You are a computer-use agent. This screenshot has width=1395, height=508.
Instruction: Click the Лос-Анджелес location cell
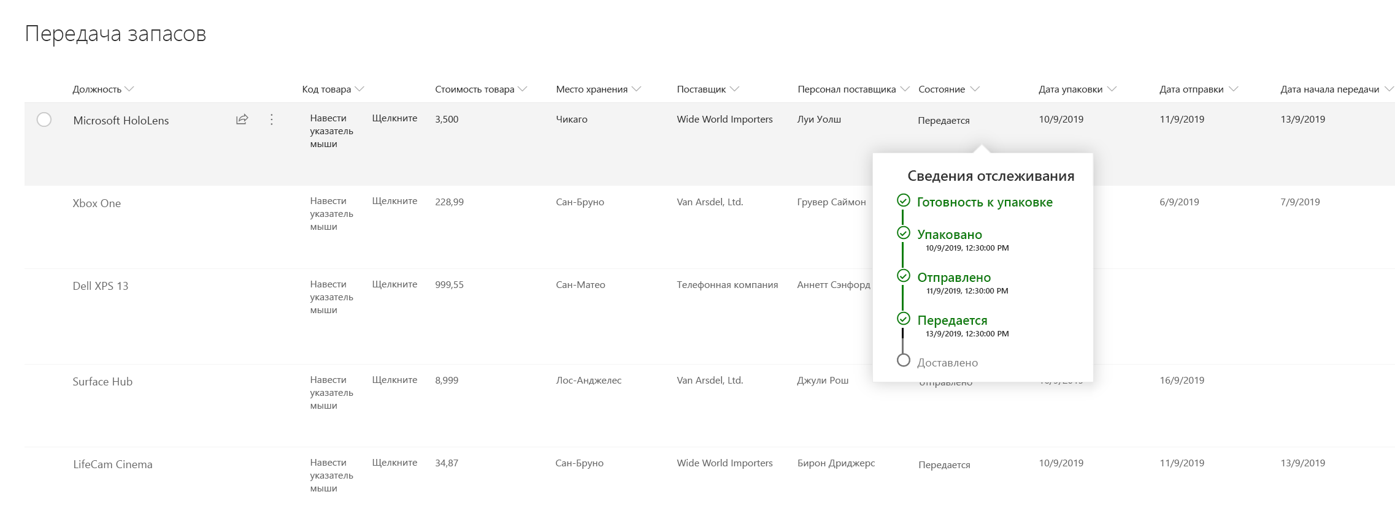click(588, 381)
